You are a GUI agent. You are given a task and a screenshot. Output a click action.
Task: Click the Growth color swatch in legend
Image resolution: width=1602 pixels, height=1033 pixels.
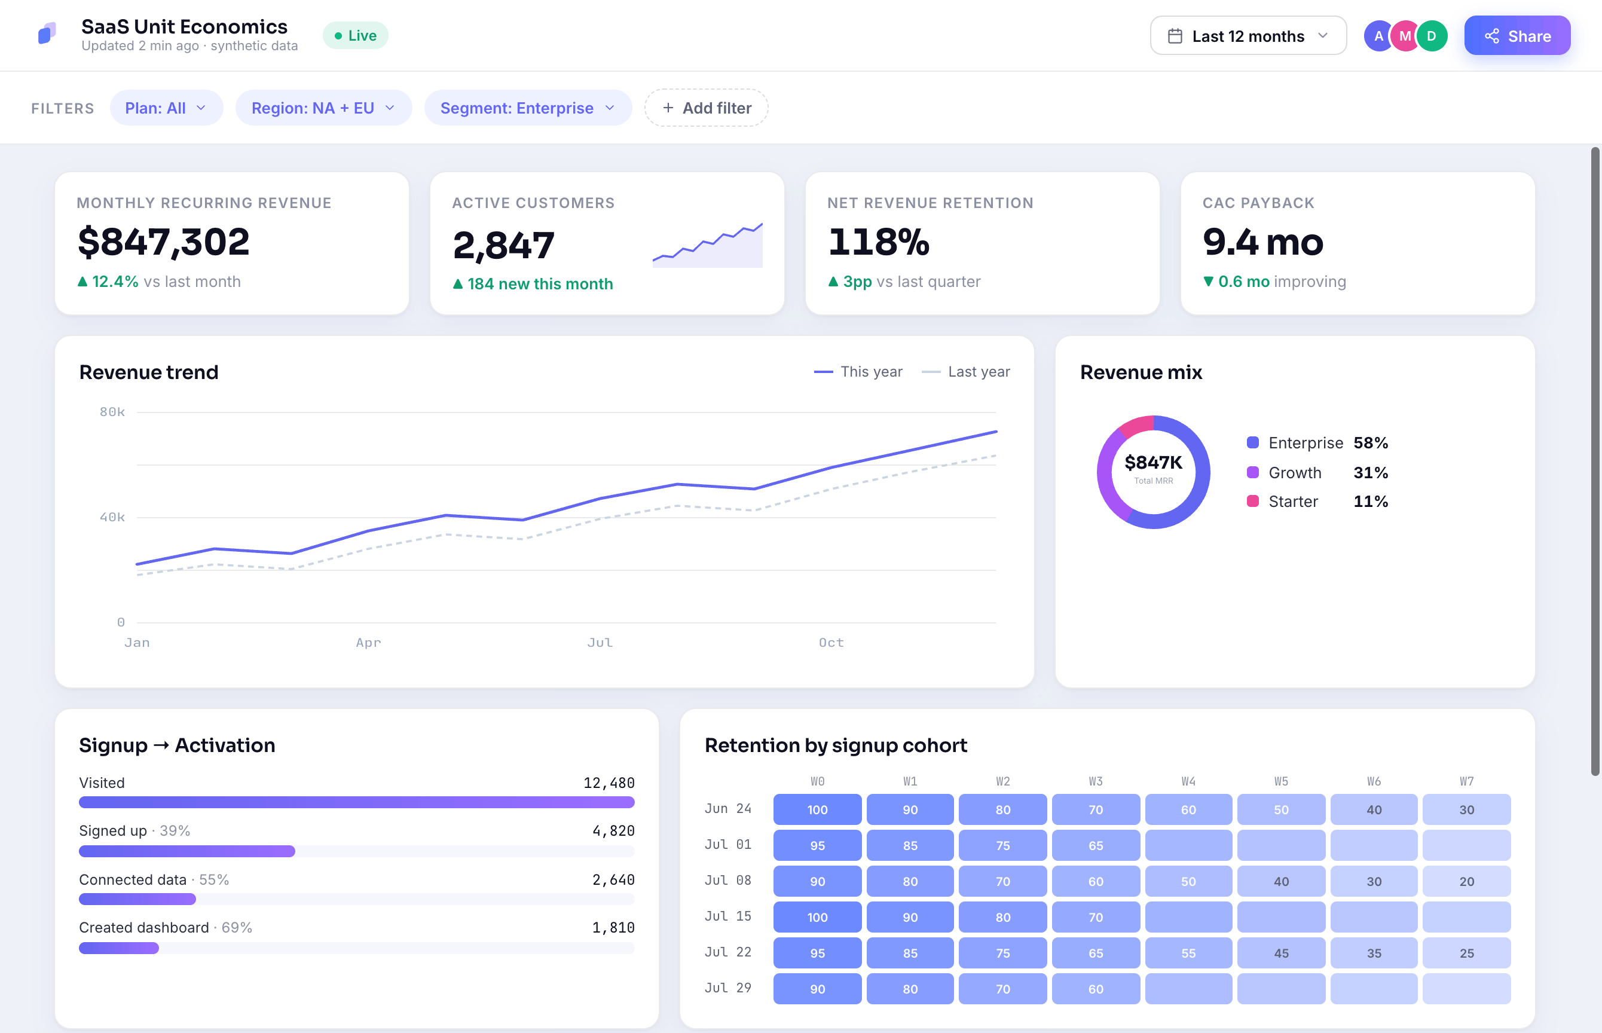tap(1252, 472)
